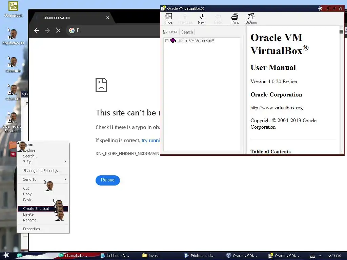Image resolution: width=347 pixels, height=260 pixels.
Task: Click the Obamium desktop shortcut
Action: coord(13,92)
